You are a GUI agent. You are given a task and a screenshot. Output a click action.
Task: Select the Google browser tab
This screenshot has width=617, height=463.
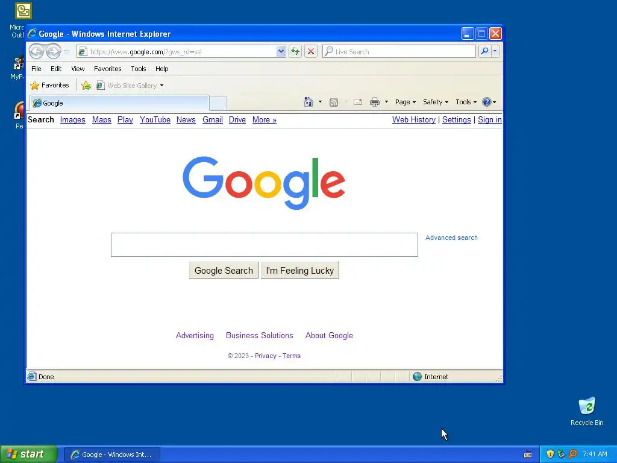click(x=119, y=102)
